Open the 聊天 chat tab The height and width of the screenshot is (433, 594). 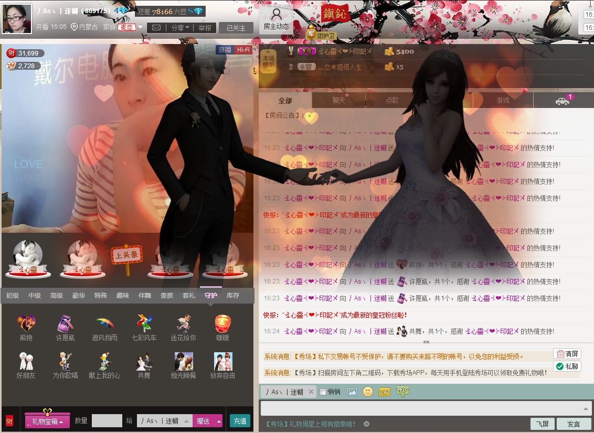coord(338,100)
